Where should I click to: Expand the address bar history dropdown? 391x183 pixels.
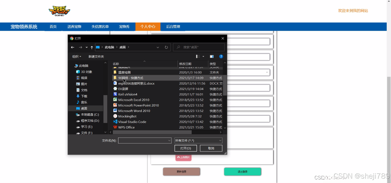click(158, 47)
